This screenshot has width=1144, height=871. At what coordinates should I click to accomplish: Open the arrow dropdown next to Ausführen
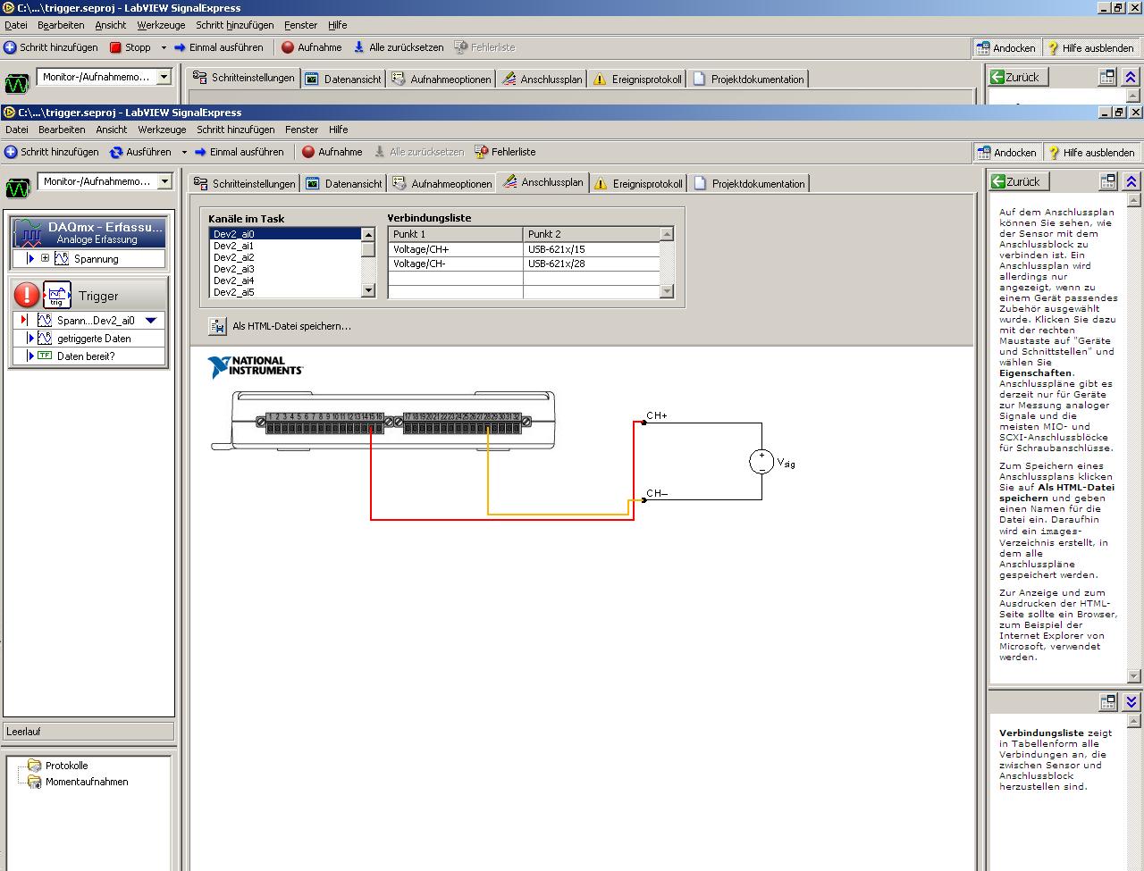[184, 152]
